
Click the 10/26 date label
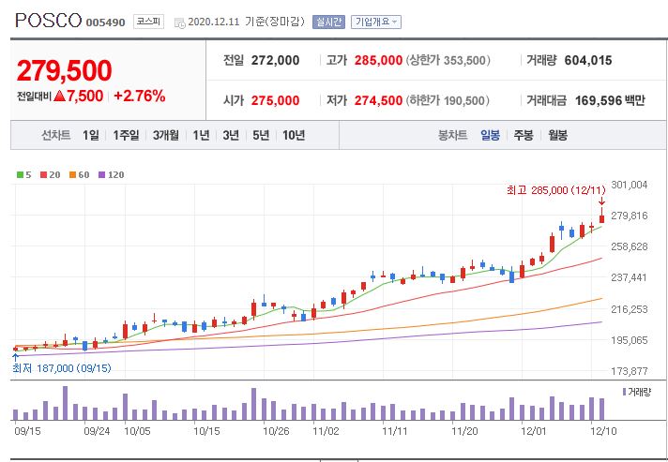(276, 431)
